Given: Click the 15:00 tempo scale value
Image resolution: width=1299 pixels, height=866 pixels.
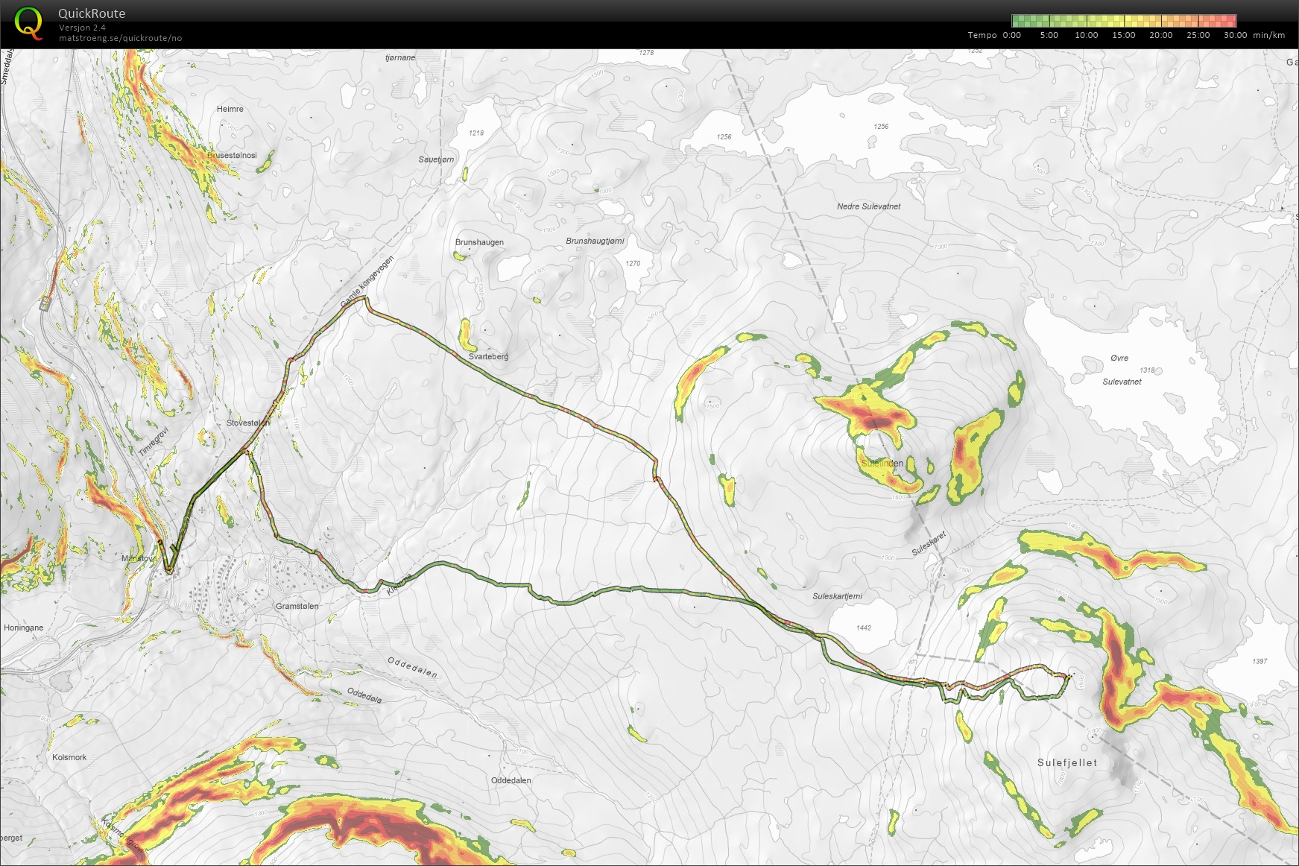Looking at the screenshot, I should pyautogui.click(x=1123, y=35).
